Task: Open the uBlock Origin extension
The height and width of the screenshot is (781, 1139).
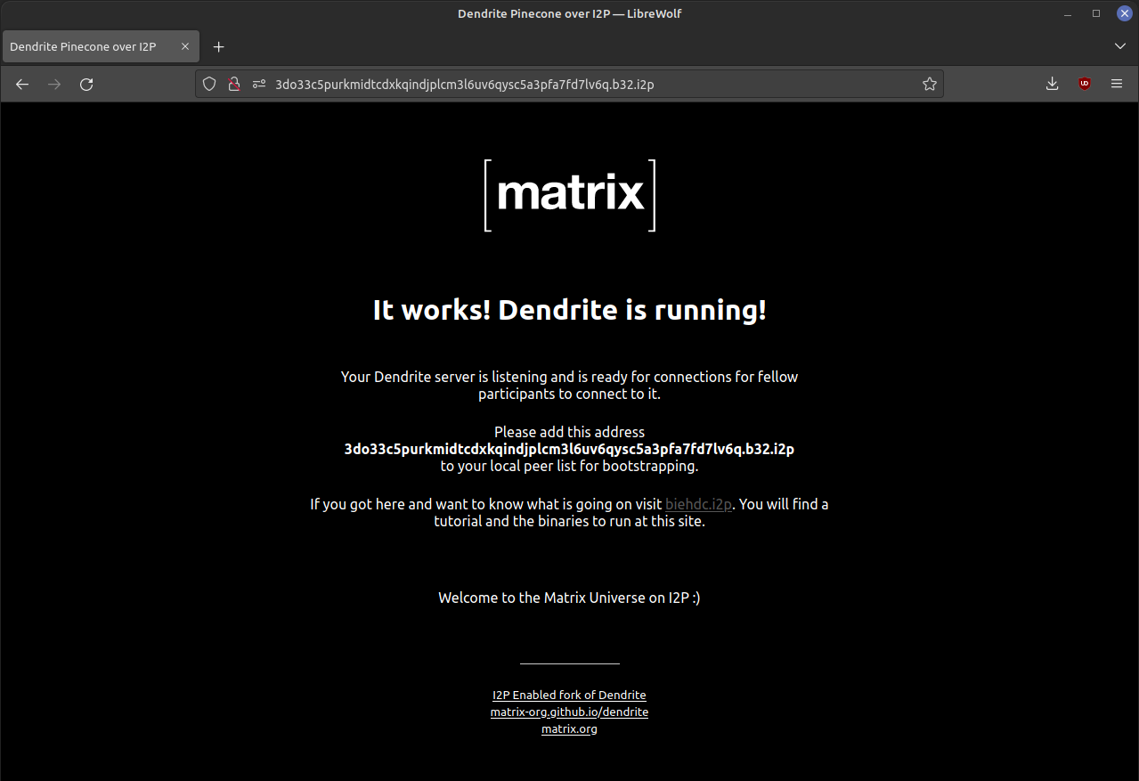Action: tap(1084, 84)
